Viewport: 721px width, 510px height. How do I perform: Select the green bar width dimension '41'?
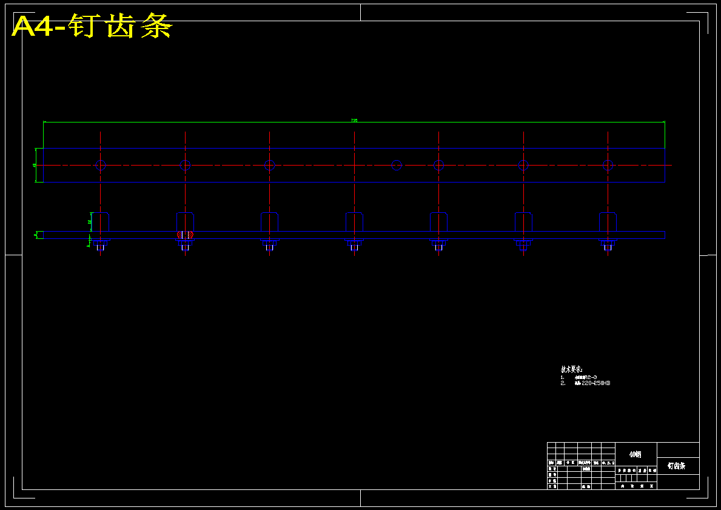point(35,165)
